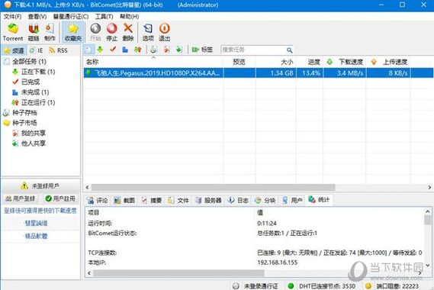Select 他人共享 in the sidebar
Screen dimensions: 434x290
34,143
